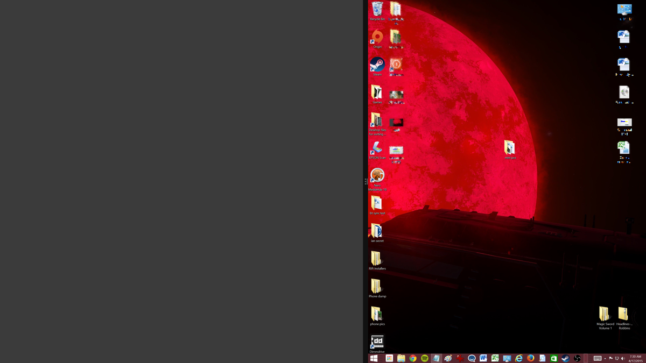Select the Dimmdrive desktop shortcut
This screenshot has height=363, width=646.
pos(377,344)
